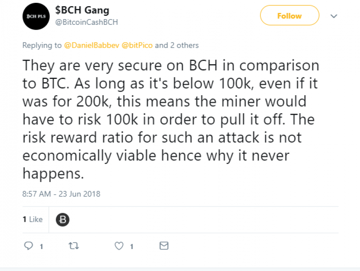Follow the $BCH Gang account
Viewport: 360px width, 271px height.
[289, 16]
